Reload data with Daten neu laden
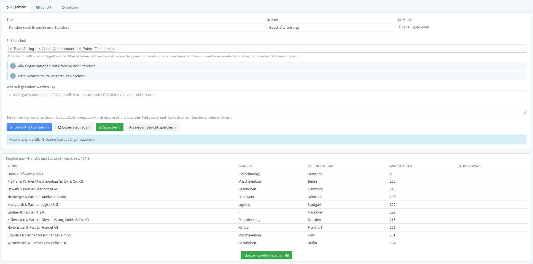 point(74,127)
